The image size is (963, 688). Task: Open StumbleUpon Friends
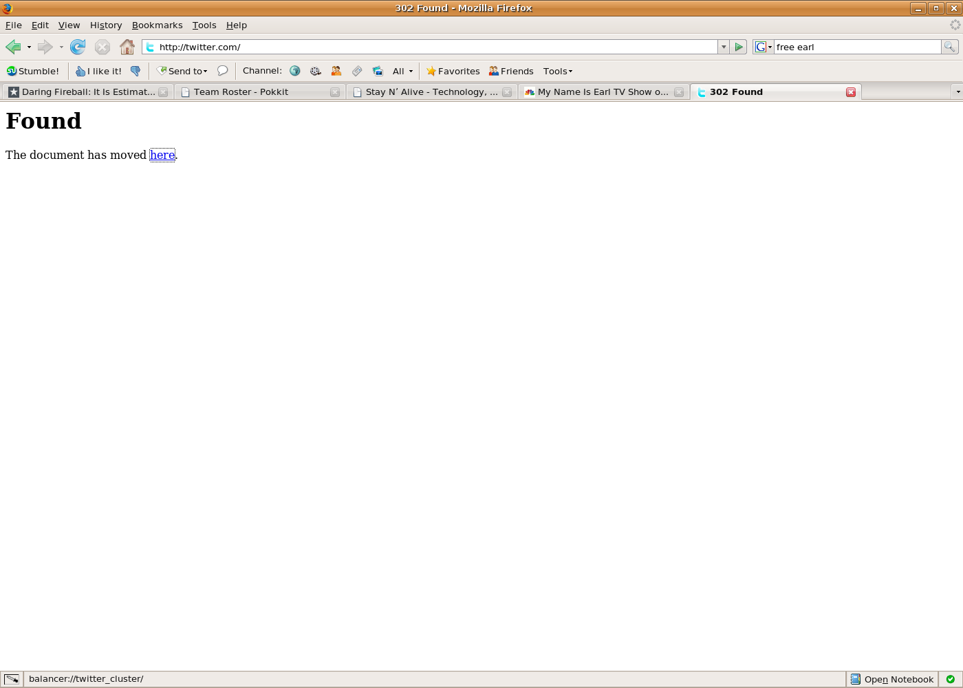pos(511,71)
